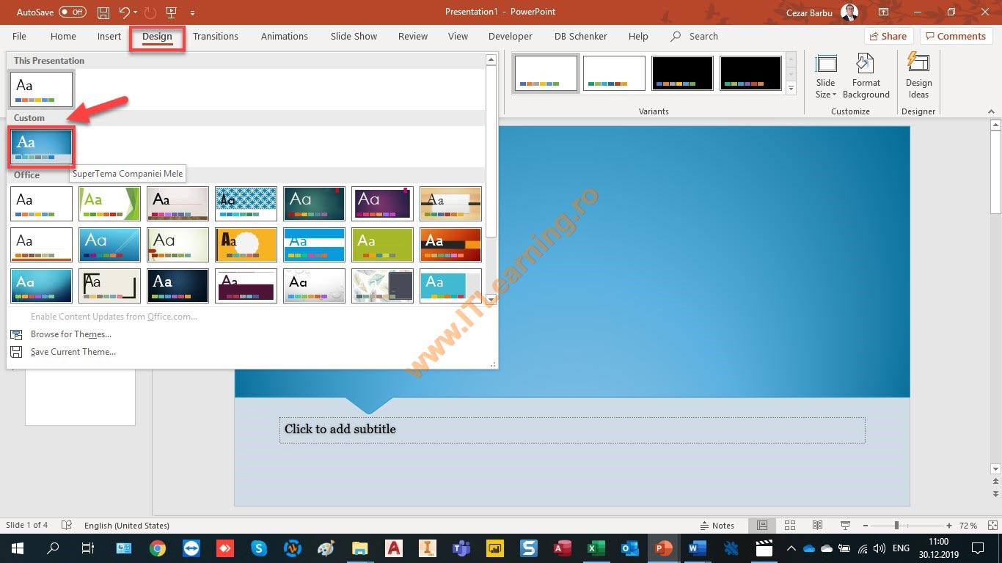Screen dimensions: 1002x563
Task: Click theme gallery scroll down arrow
Action: coord(491,299)
